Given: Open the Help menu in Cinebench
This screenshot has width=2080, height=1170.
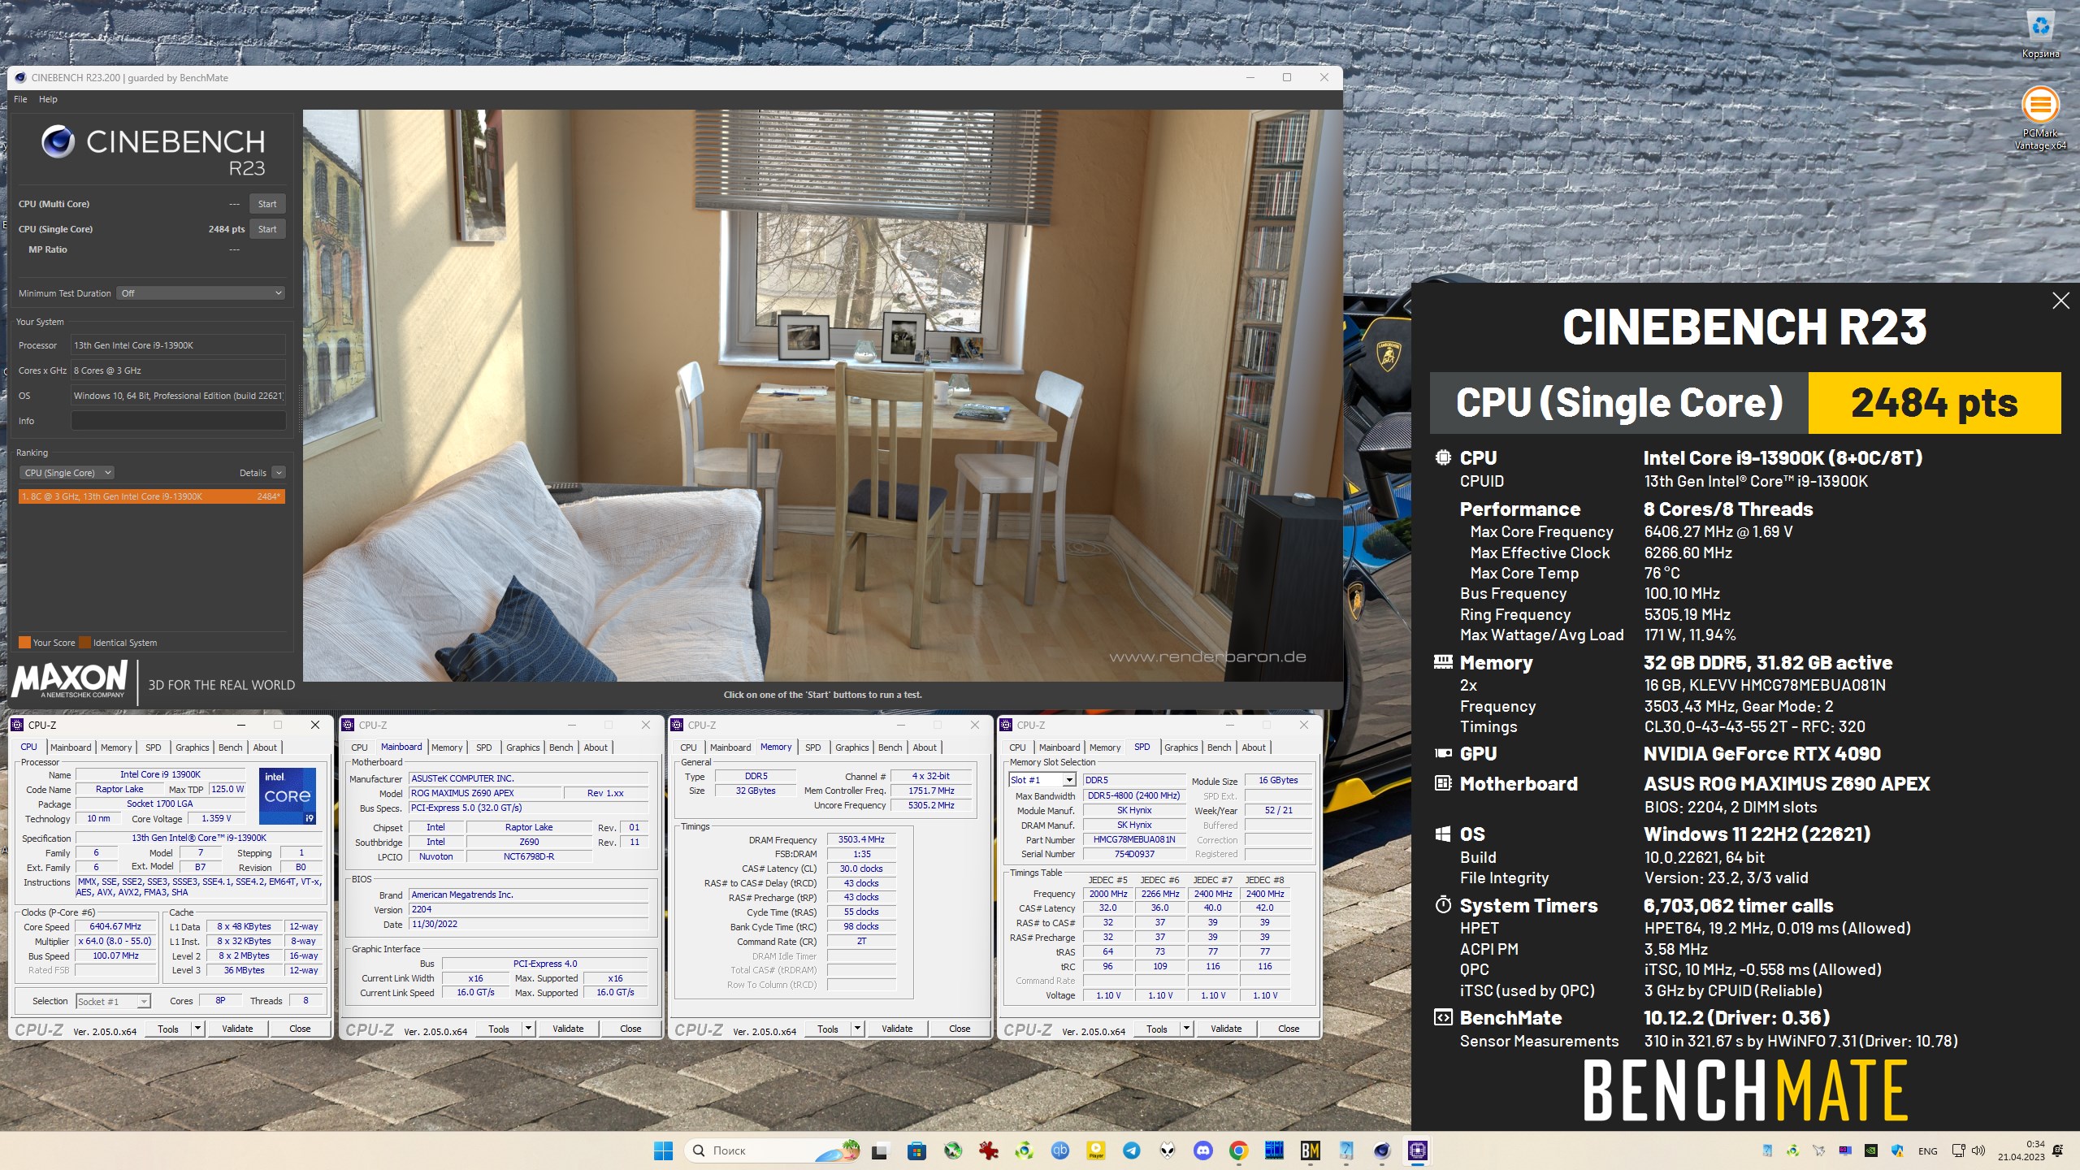Looking at the screenshot, I should coord(48,99).
